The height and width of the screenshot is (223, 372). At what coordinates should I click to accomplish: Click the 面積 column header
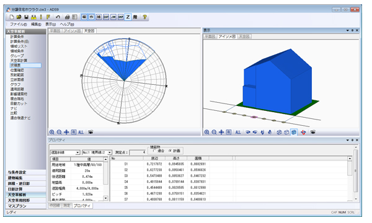[x=198, y=158]
